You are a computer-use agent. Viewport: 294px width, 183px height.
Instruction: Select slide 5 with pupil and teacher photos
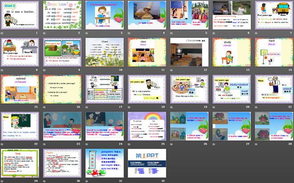189,15
